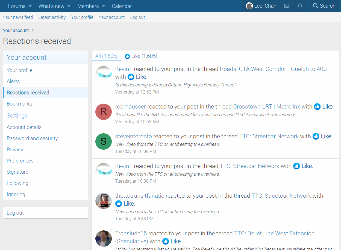The height and width of the screenshot is (250, 341).
Task: Click robmausser's red R avatar
Action: [x=104, y=112]
